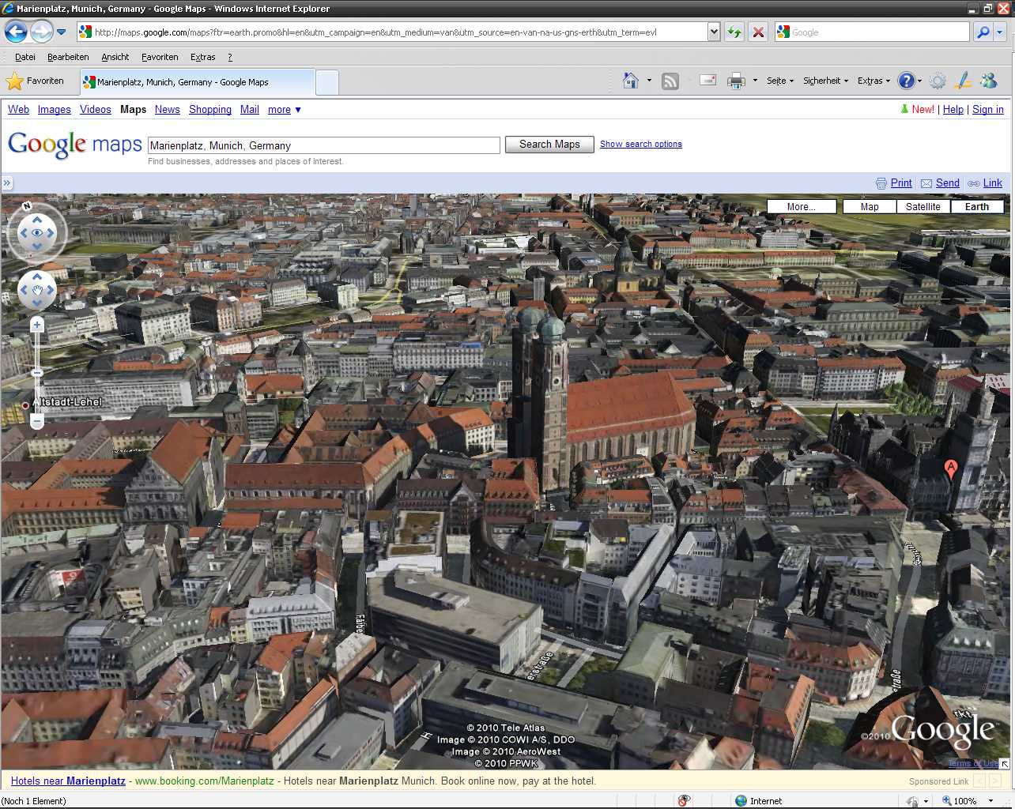Image resolution: width=1015 pixels, height=809 pixels.
Task: Click the red Stop loading icon
Action: (758, 32)
